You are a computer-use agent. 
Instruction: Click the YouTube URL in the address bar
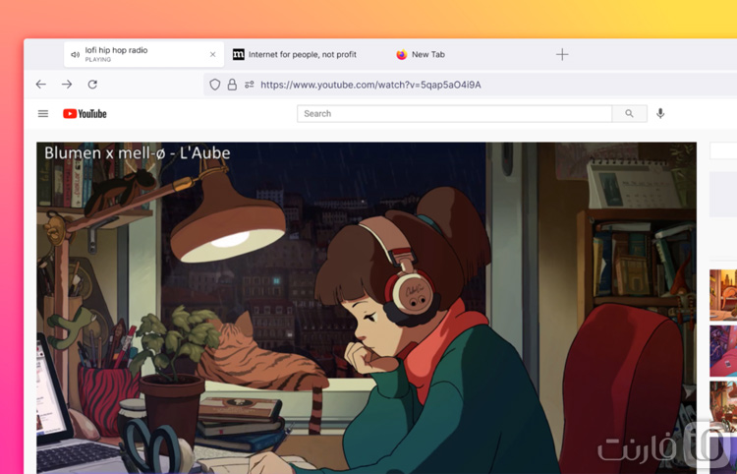pyautogui.click(x=370, y=85)
